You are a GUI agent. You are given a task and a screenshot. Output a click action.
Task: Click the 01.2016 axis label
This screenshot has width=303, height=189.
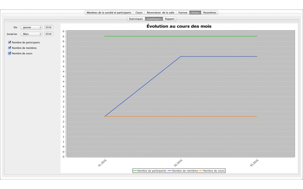pyautogui.click(x=102, y=163)
